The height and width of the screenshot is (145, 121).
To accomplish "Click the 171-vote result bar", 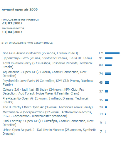I will [112, 53].
